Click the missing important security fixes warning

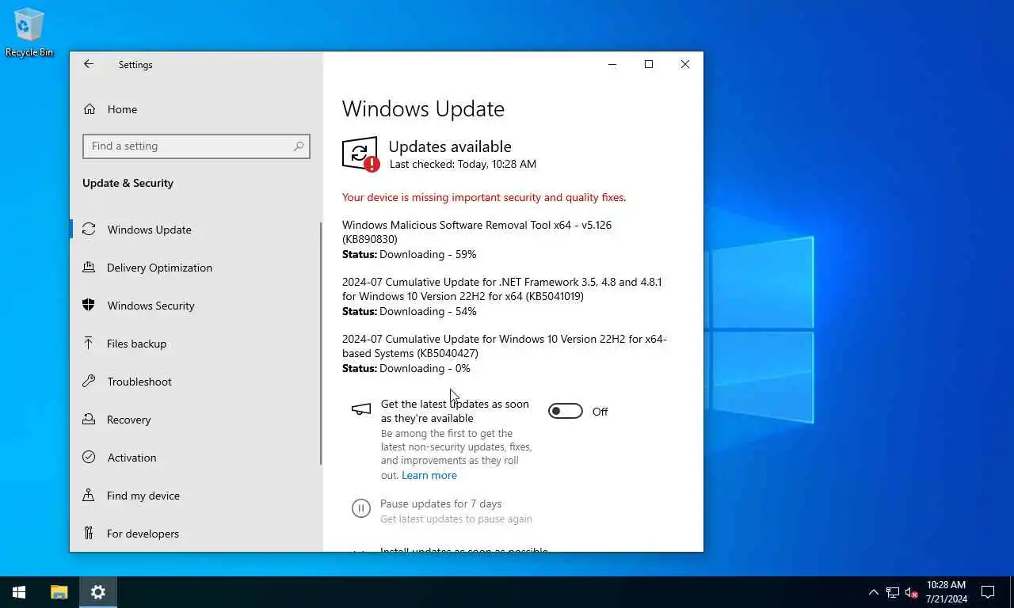pos(484,197)
